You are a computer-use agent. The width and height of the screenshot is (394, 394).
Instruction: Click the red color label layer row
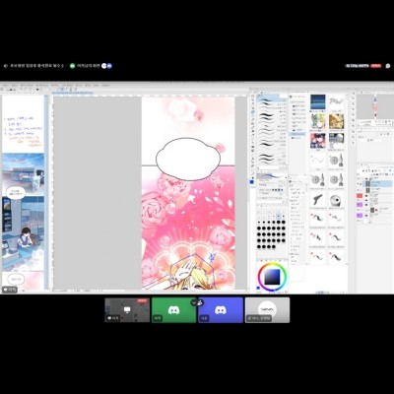(374, 196)
